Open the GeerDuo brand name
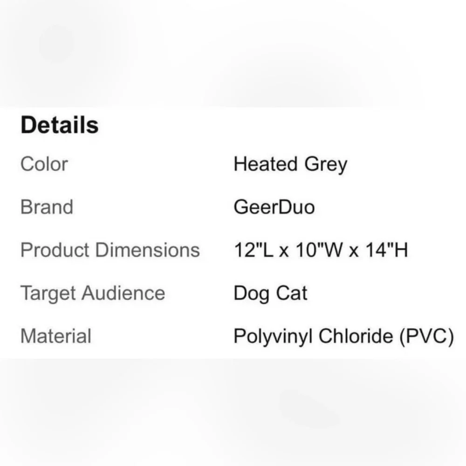 (274, 207)
